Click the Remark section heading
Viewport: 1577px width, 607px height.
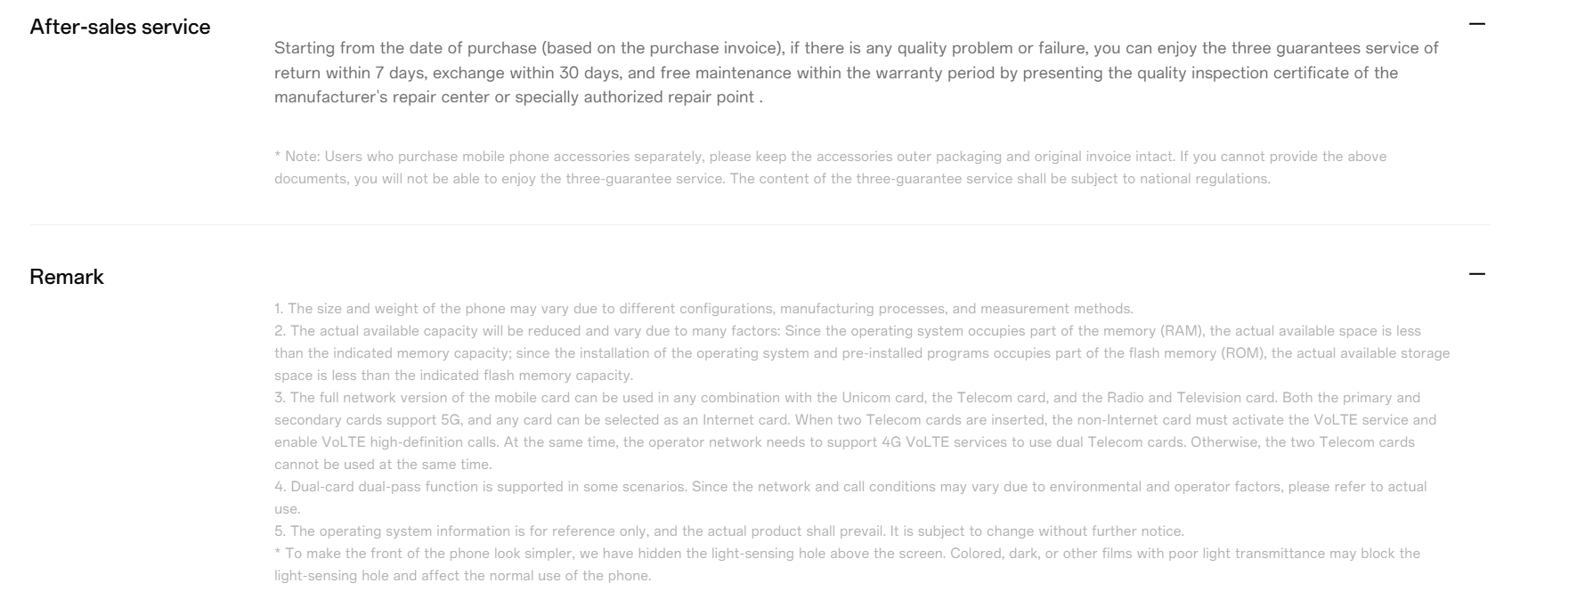tap(67, 277)
